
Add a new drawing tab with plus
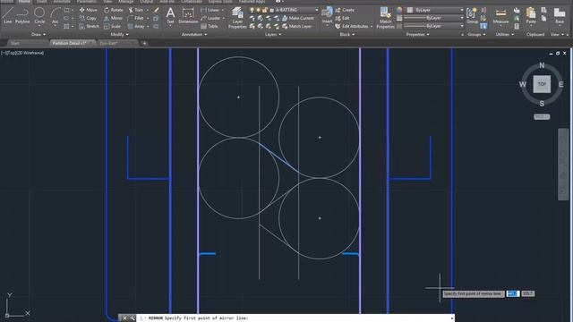(145, 43)
